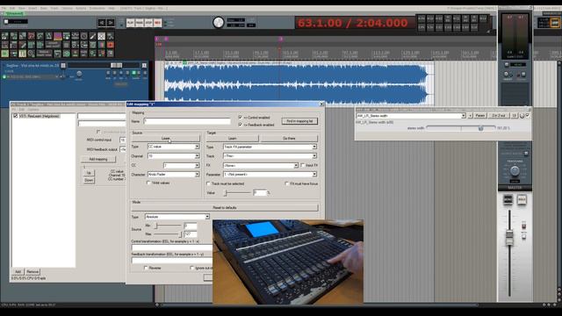Open the Target Track dropdown
562x316 pixels.
pyautogui.click(x=270, y=156)
